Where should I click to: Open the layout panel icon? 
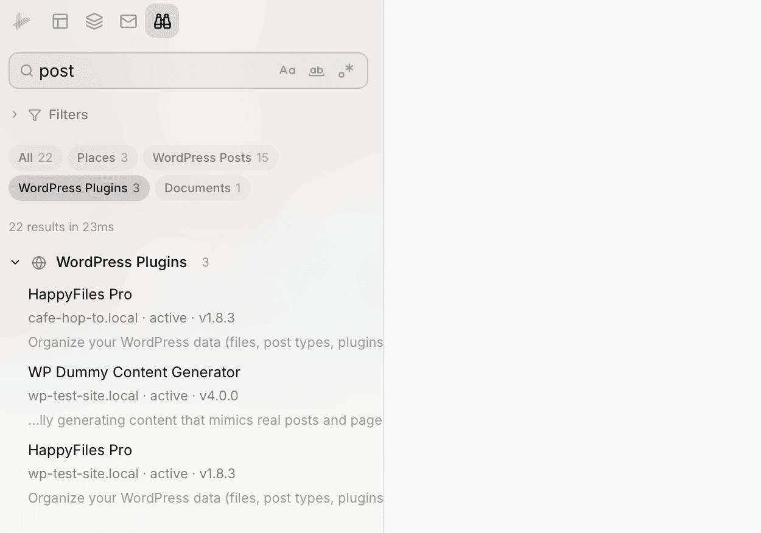60,21
